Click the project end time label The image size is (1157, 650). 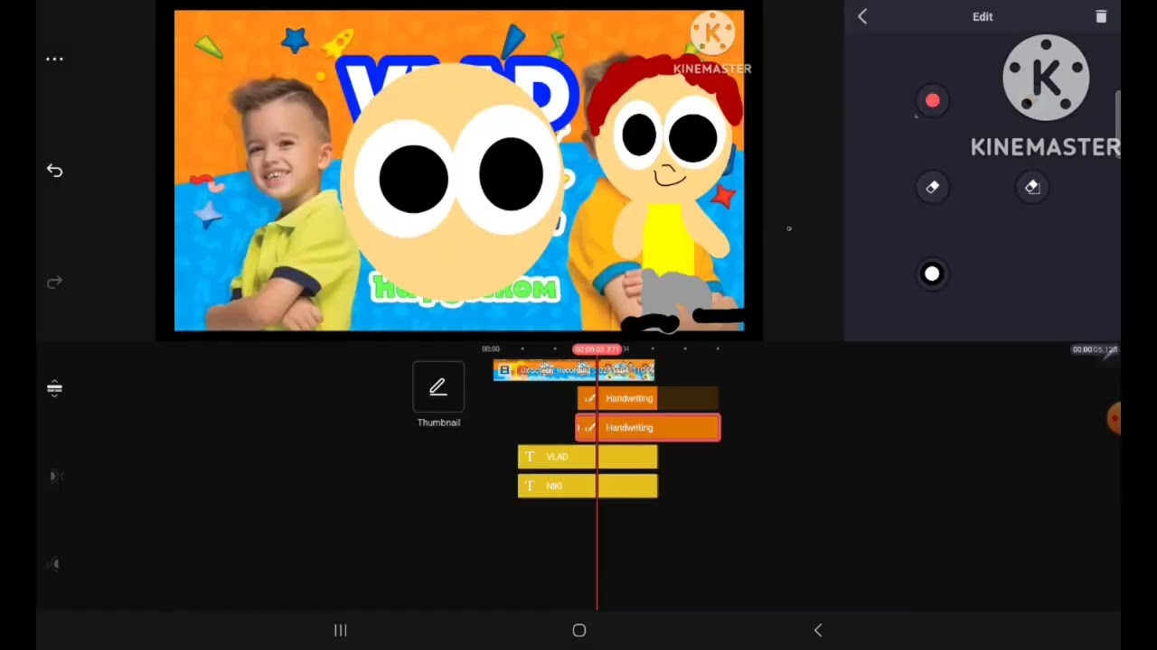1095,349
